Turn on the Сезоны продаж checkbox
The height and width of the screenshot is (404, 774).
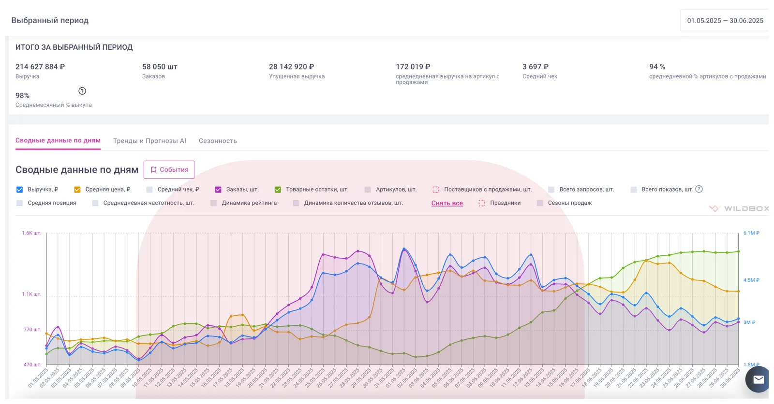click(540, 203)
